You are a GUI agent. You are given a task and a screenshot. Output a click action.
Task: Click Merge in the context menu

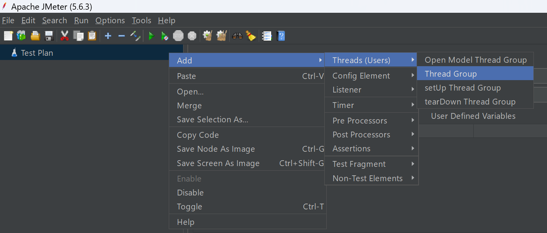(248, 106)
